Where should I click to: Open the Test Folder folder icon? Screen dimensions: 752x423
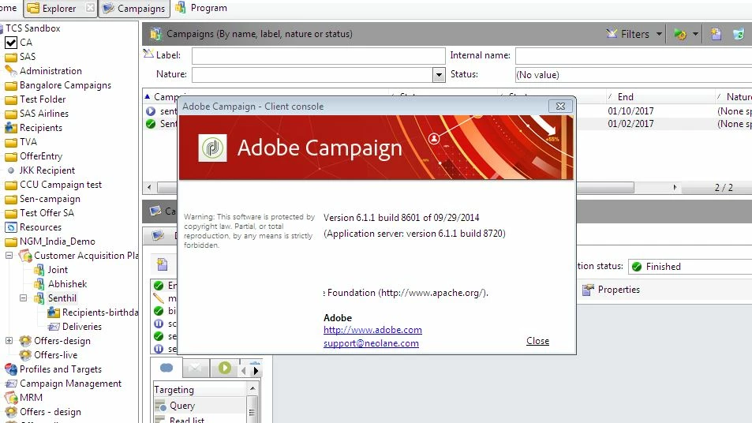10,99
